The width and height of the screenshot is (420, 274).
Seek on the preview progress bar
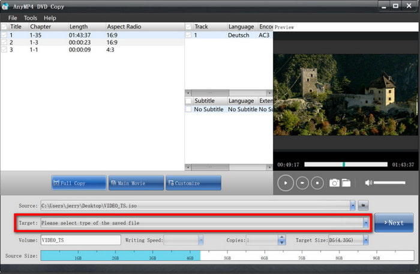[346, 164]
